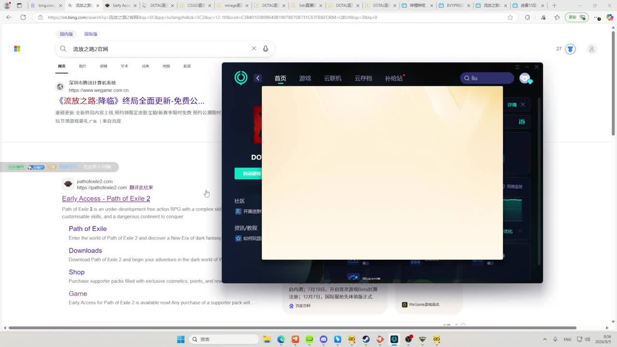617x347 pixels.
Task: Clear the Bing search box text
Action: pos(254,49)
